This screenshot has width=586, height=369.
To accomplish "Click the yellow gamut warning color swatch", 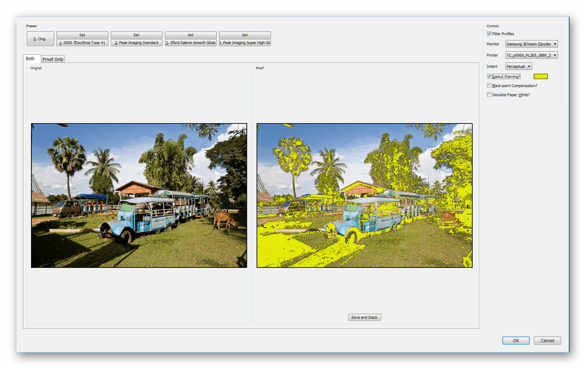I will (541, 76).
